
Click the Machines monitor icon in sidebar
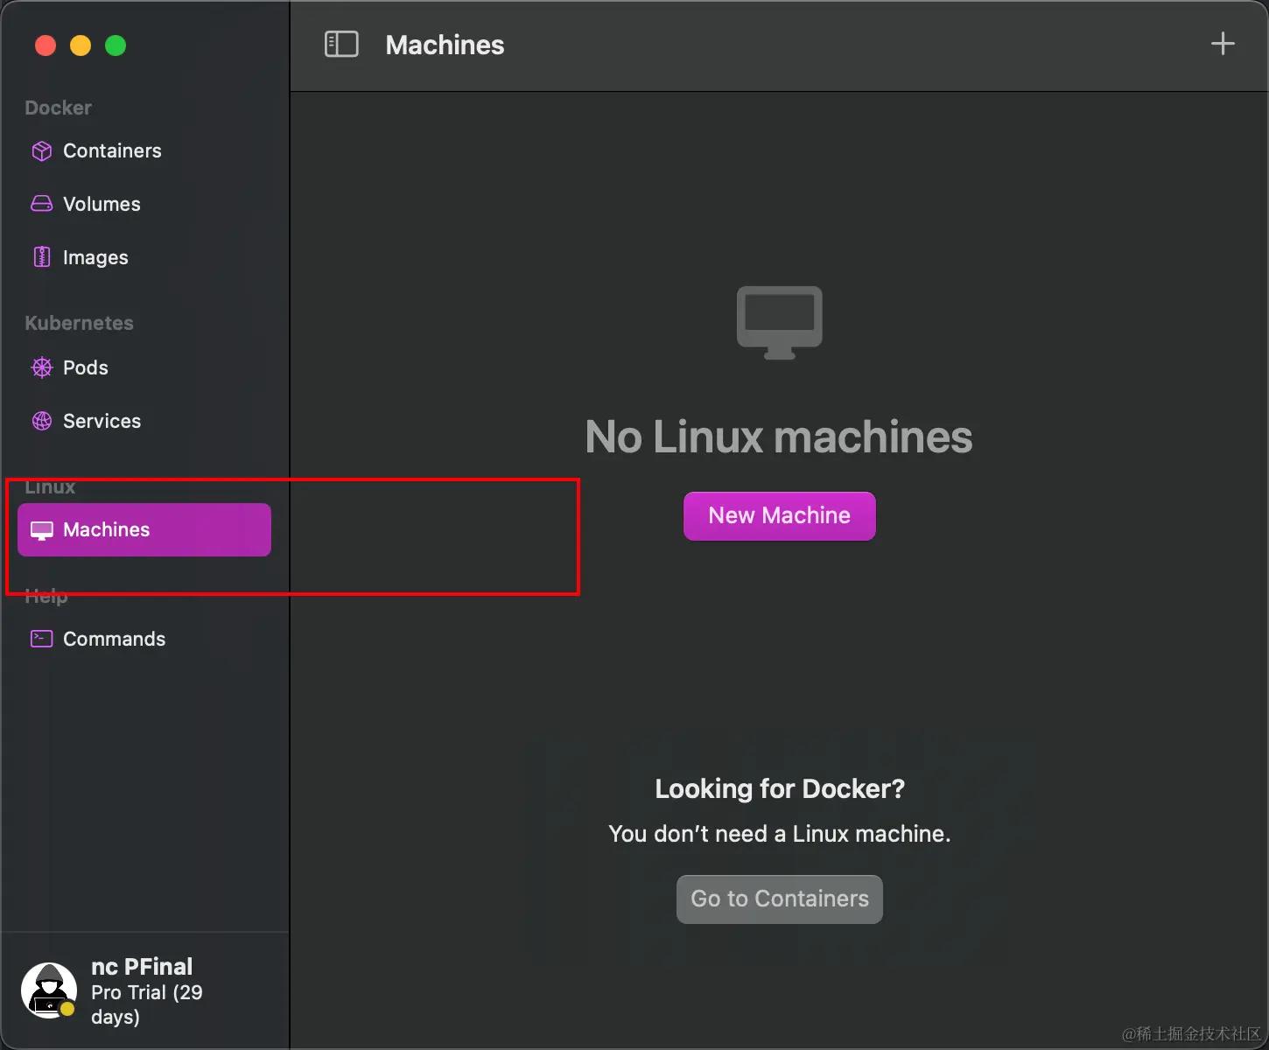(x=42, y=530)
